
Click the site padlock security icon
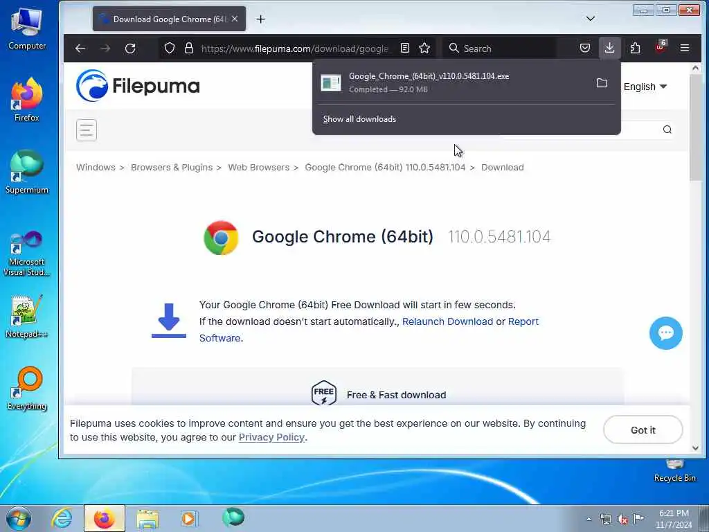189,48
